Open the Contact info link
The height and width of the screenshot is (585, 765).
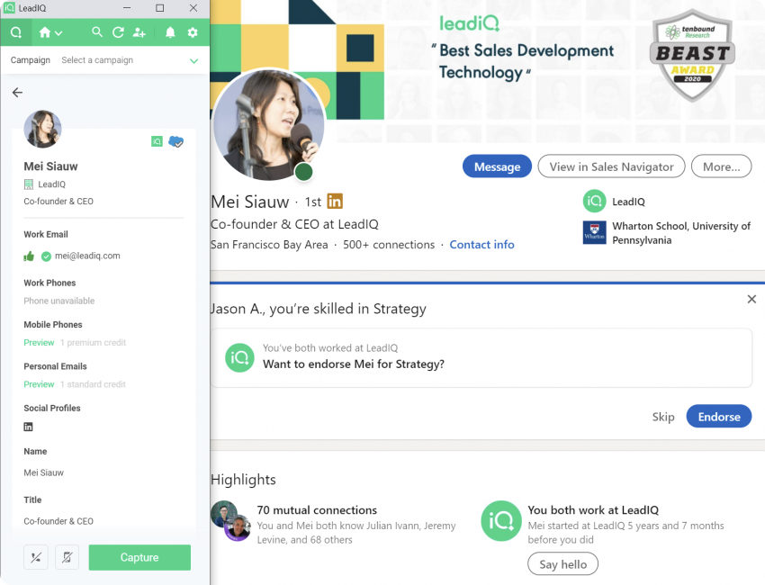point(481,245)
